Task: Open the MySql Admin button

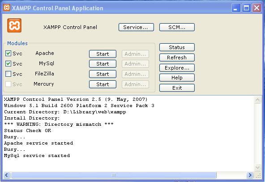Action: 135,64
